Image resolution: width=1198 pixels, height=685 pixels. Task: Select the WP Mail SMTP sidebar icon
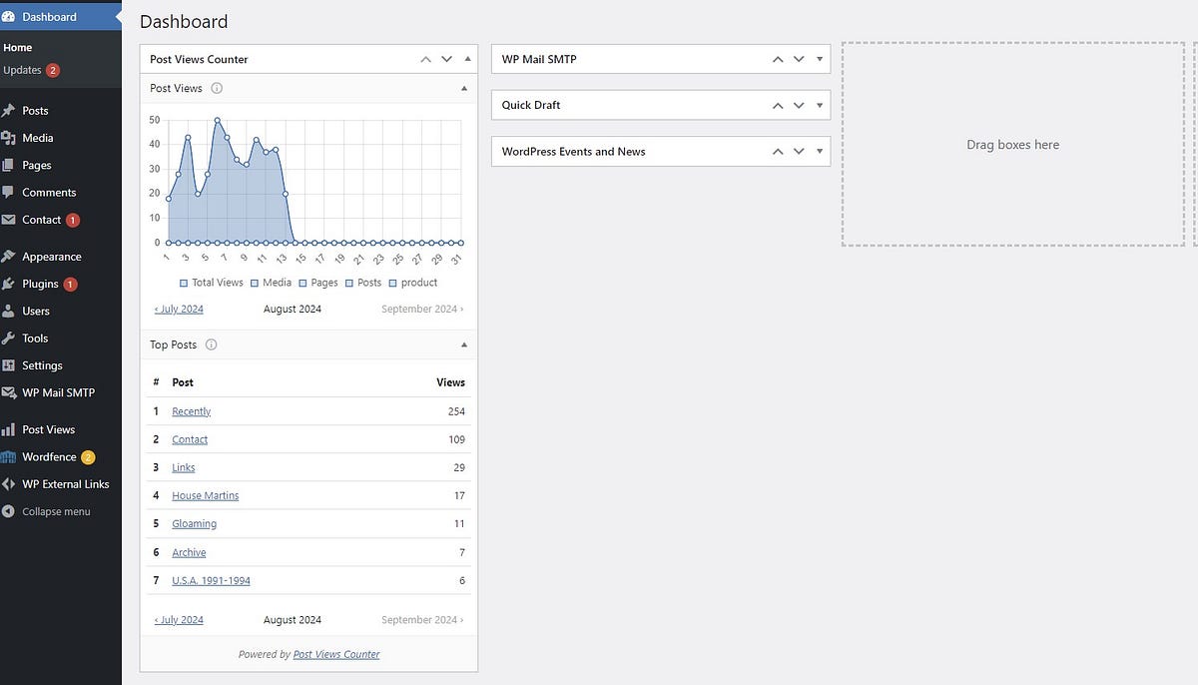click(x=10, y=392)
